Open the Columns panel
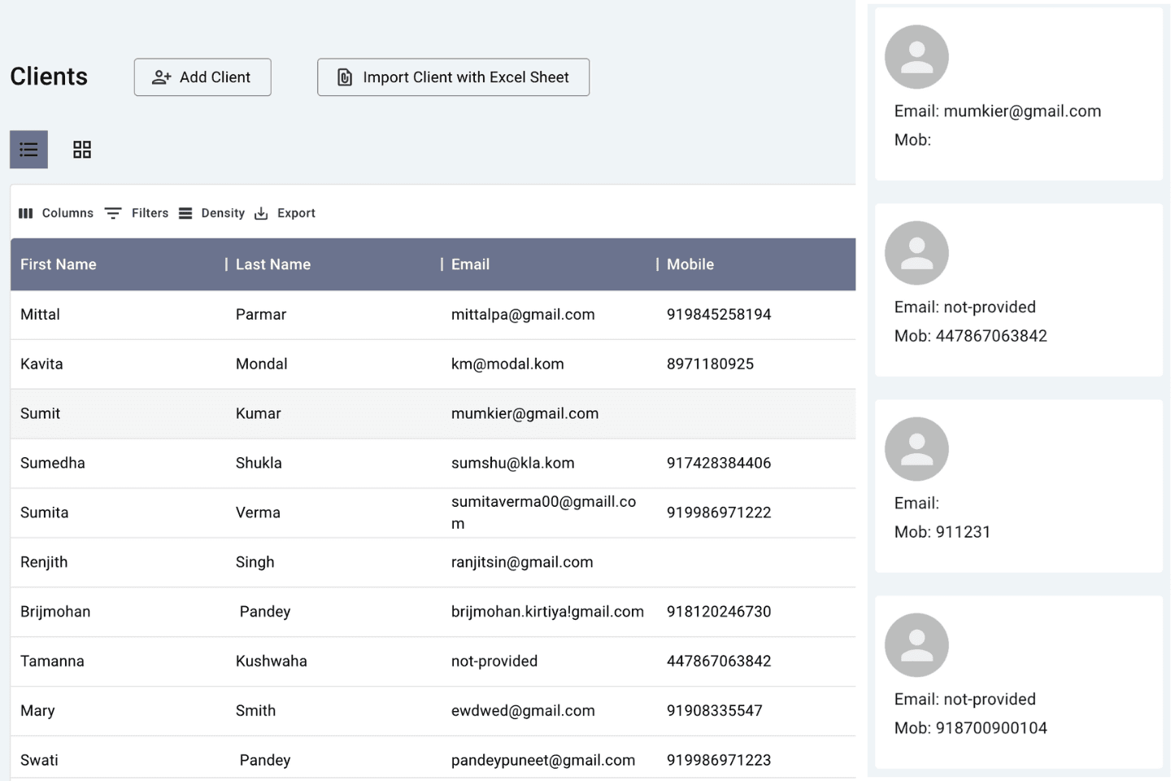1171x781 pixels. coord(56,213)
